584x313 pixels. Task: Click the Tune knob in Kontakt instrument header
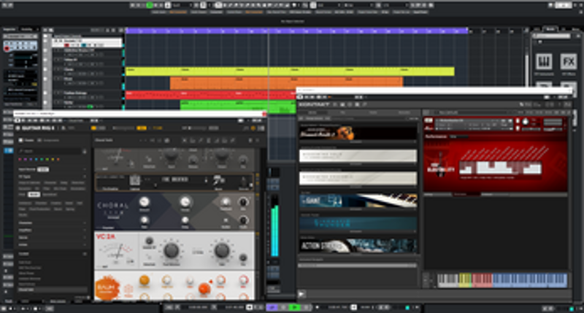click(x=526, y=122)
